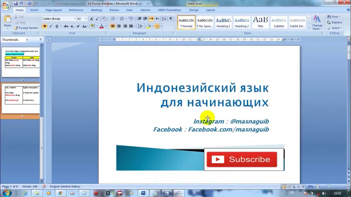Open the Change Case dropdown
351x197 pixels.
[85, 26]
